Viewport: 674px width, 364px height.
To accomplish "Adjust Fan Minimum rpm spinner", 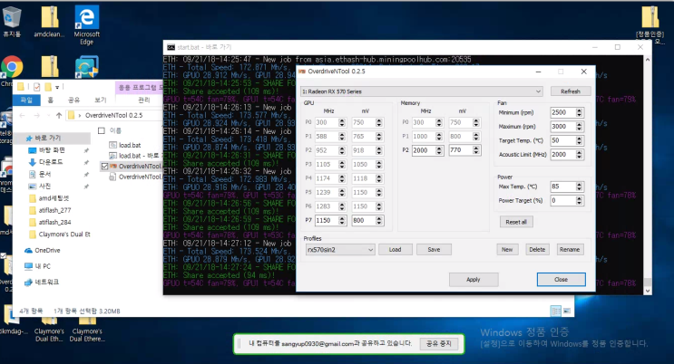I will click(579, 112).
